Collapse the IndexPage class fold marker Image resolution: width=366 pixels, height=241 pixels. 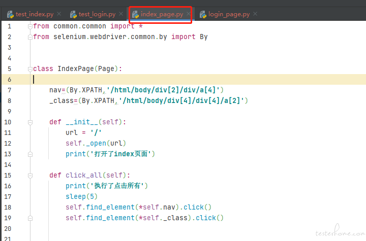30,69
